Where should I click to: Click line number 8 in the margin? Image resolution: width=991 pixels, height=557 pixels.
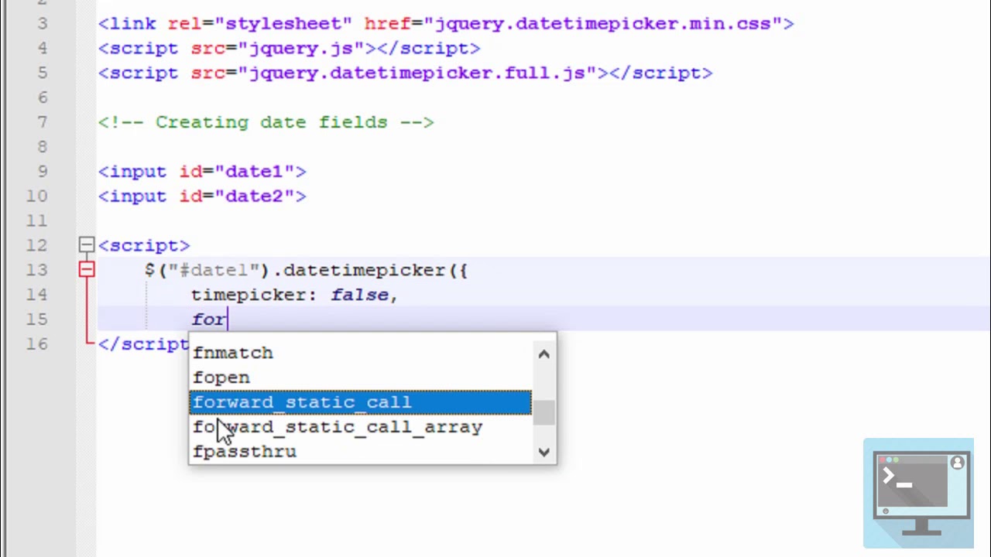point(41,147)
